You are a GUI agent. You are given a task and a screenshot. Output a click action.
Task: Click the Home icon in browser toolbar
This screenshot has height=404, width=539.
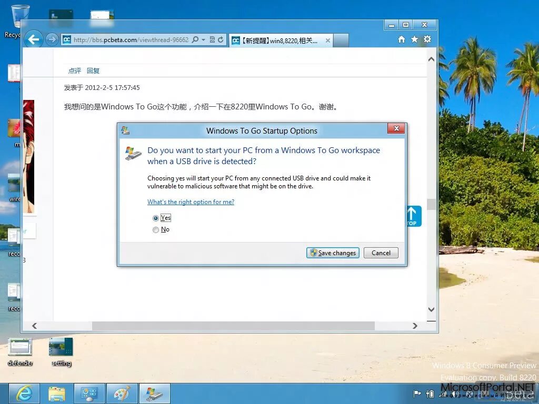[401, 39]
